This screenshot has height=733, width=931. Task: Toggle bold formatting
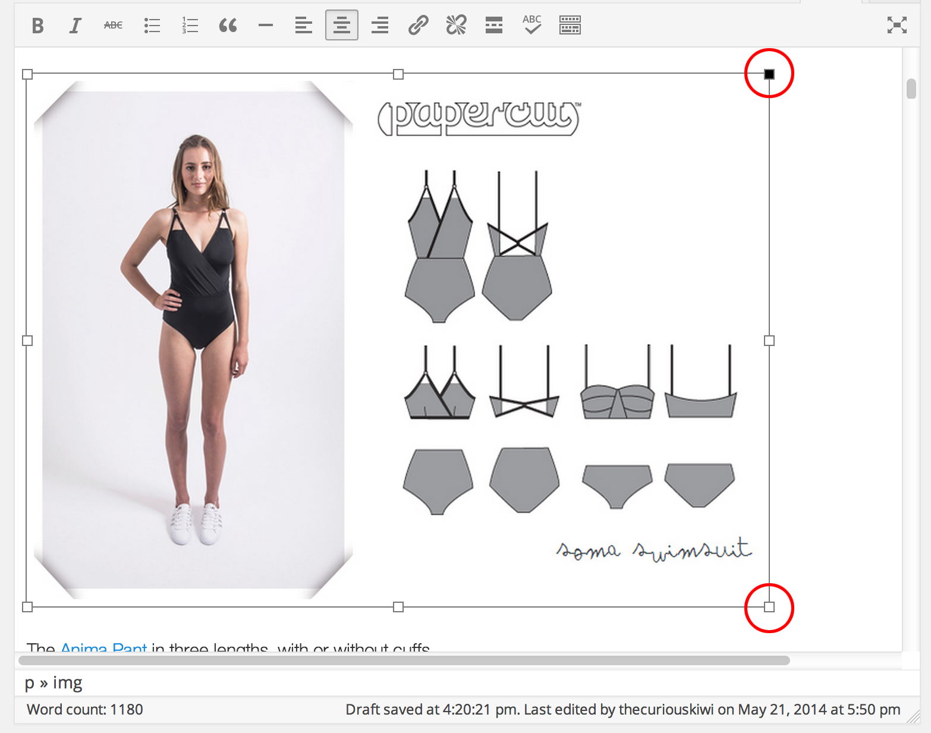pos(37,26)
